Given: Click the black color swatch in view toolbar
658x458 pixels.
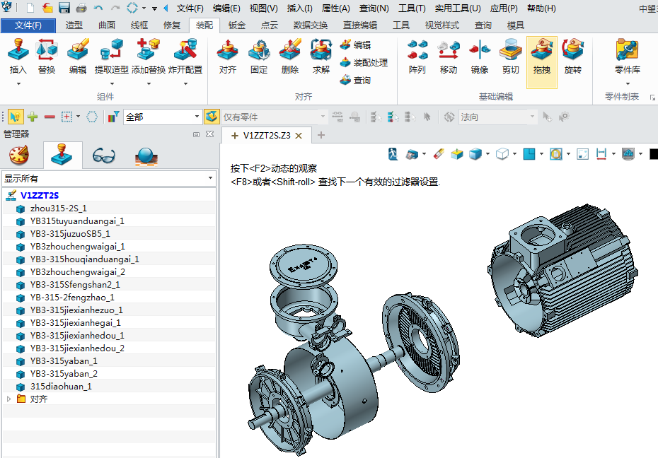Looking at the screenshot, I should coord(652,153).
